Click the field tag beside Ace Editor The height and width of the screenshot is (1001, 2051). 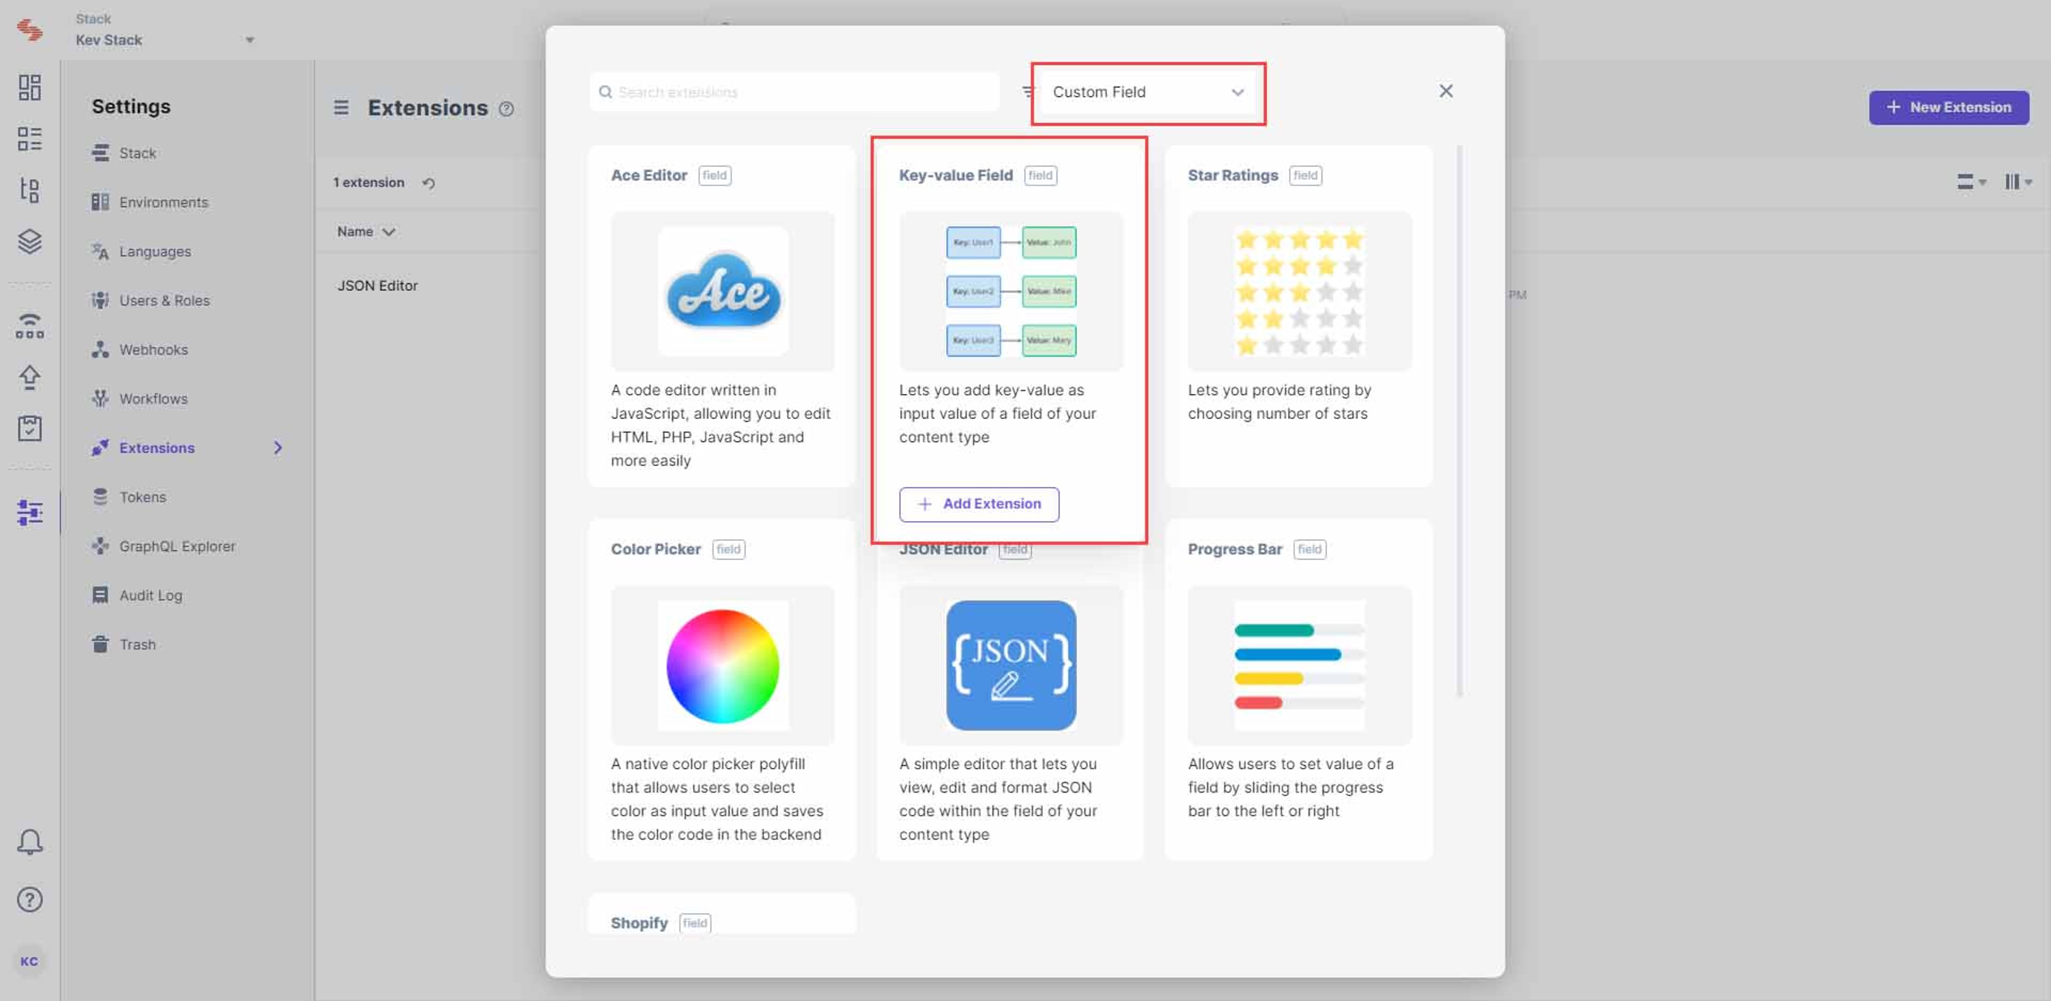[714, 175]
